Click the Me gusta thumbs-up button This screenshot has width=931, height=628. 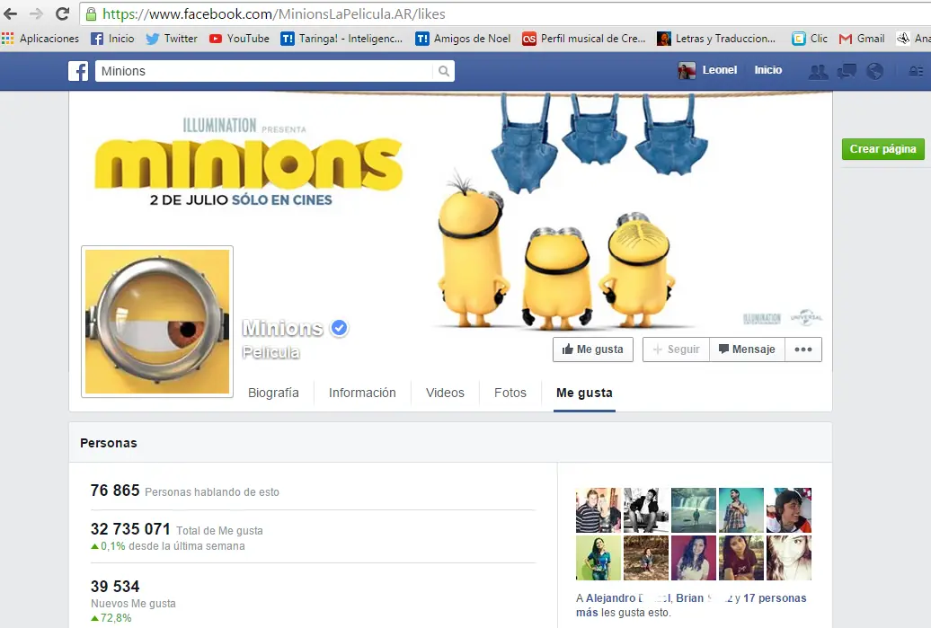pyautogui.click(x=593, y=349)
